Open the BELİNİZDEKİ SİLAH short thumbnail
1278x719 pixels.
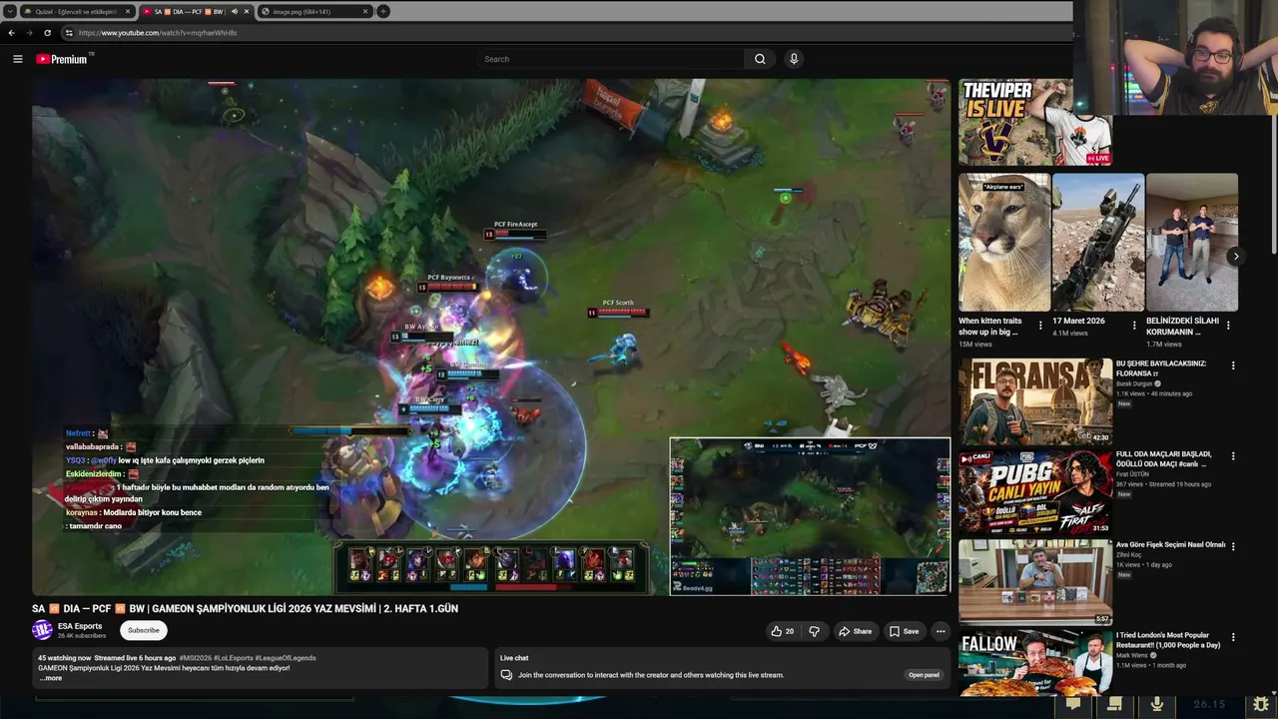1192,243
